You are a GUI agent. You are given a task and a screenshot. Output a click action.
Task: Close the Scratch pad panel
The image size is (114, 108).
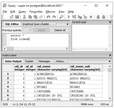click(110, 22)
